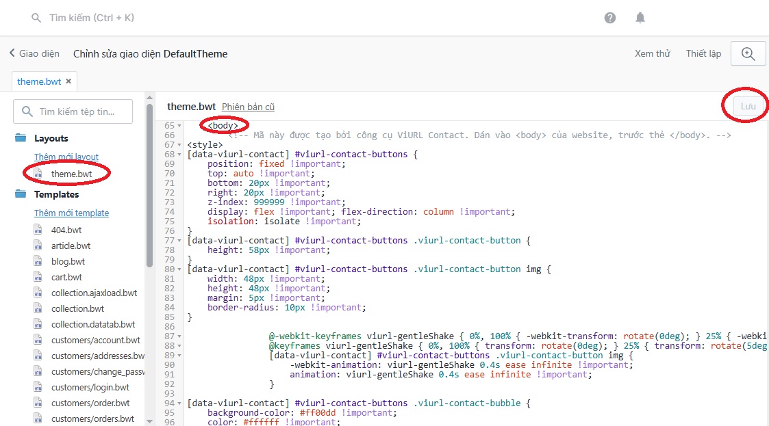This screenshot has width=769, height=426.
Task: Open article.bwt template file
Action: (71, 245)
